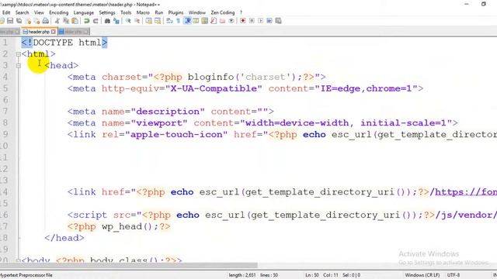Image resolution: width=497 pixels, height=279 pixels.
Task: Click the Save All toolbar icon
Action: pos(19,21)
